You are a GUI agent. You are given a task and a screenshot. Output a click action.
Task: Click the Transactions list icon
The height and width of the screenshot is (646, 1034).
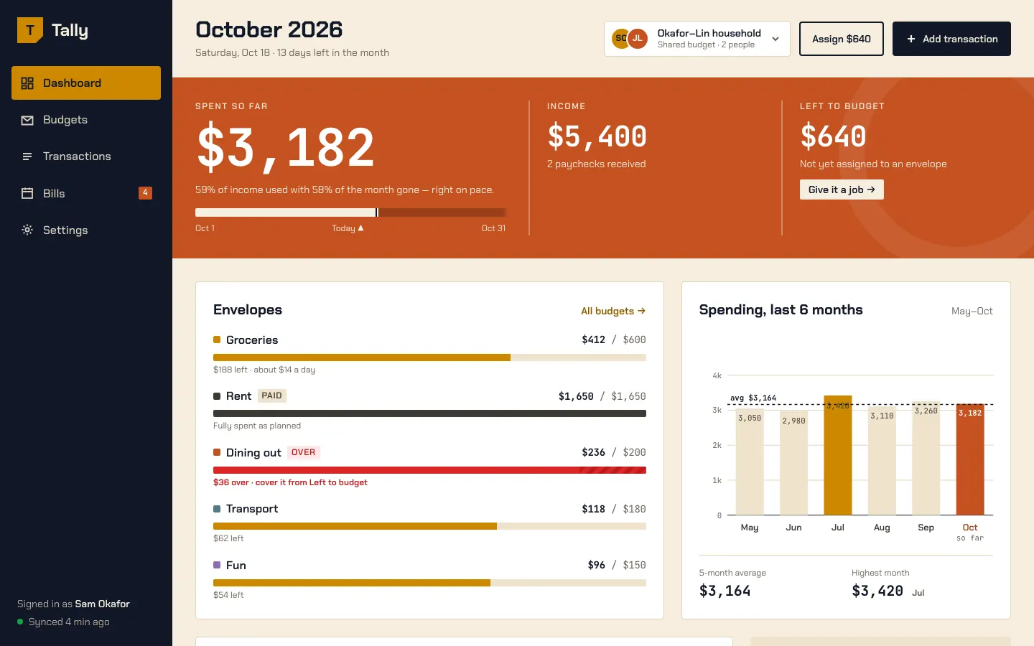pos(27,156)
